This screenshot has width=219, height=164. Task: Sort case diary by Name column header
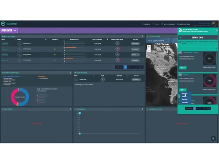pyautogui.click(x=19, y=39)
